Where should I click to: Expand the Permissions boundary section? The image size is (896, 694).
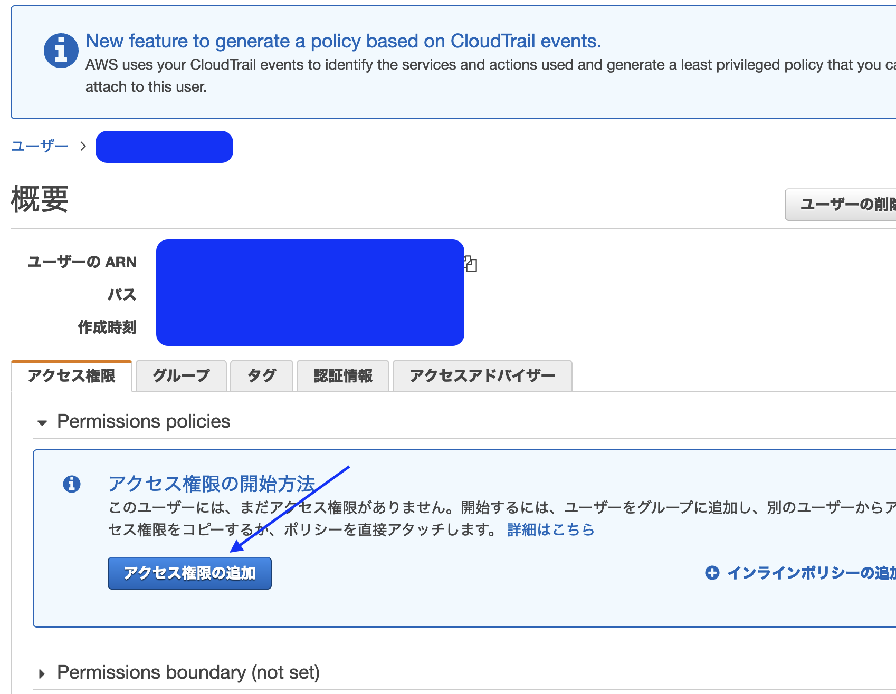click(x=42, y=673)
